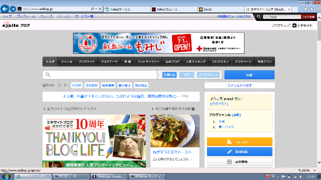Screen dimensions: 321x180
Task: Open the address bar history dropdown arrow
Action: click(x=96, y=9)
